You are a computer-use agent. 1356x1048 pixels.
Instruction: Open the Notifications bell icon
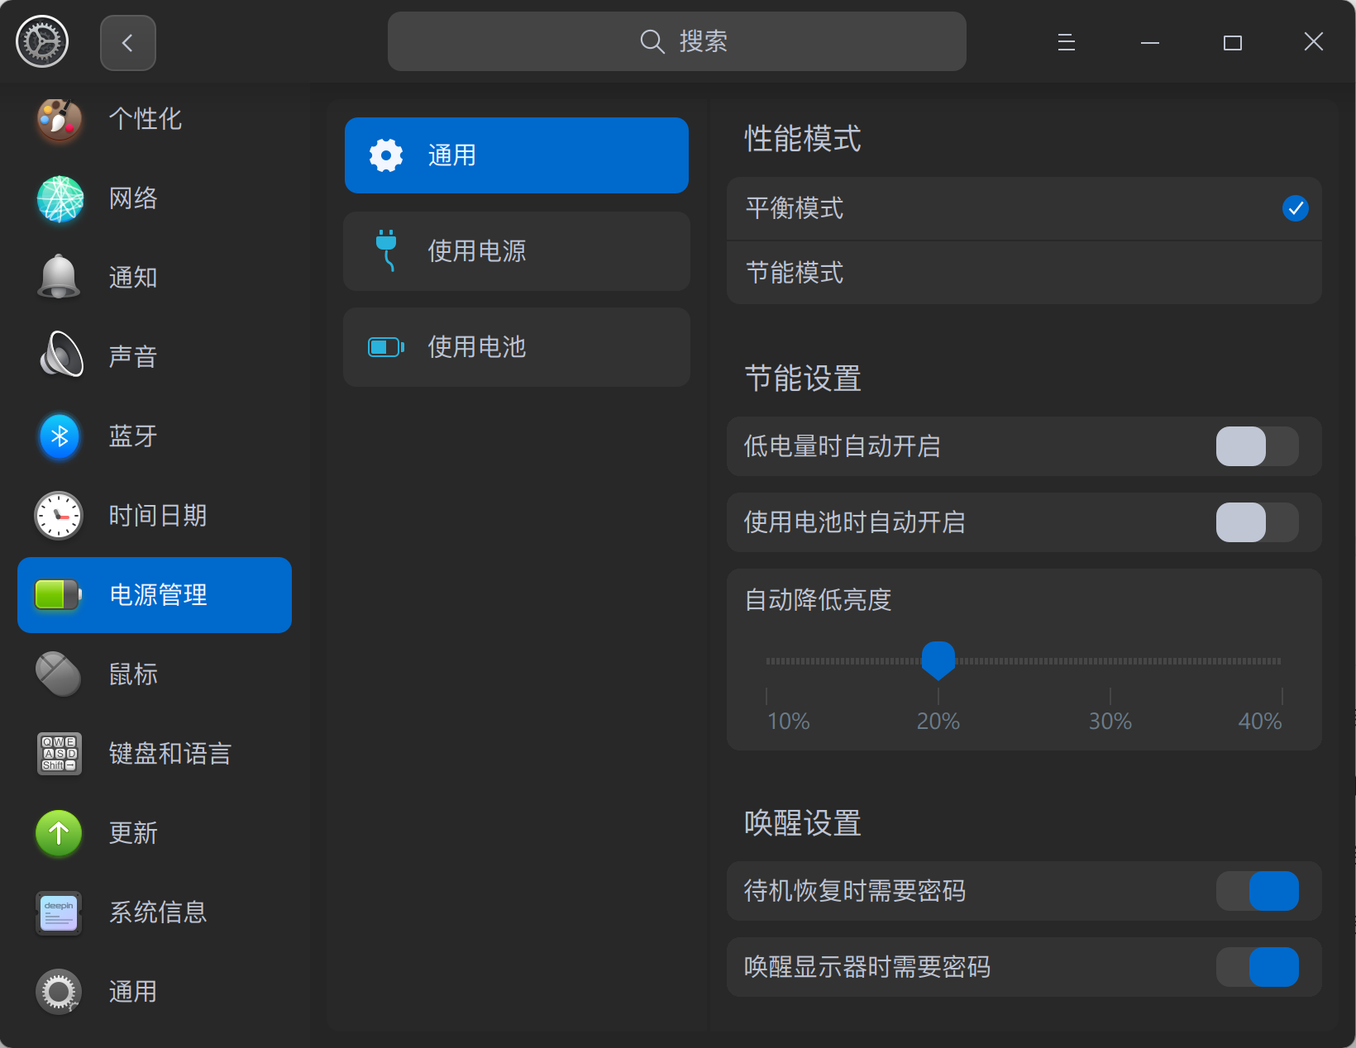[x=60, y=278]
